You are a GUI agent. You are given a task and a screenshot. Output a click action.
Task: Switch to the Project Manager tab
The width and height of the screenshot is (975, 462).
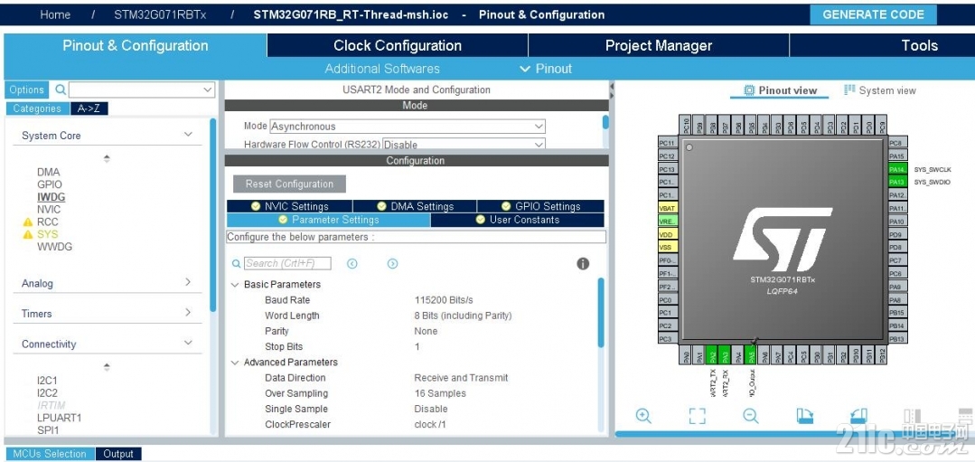point(659,45)
